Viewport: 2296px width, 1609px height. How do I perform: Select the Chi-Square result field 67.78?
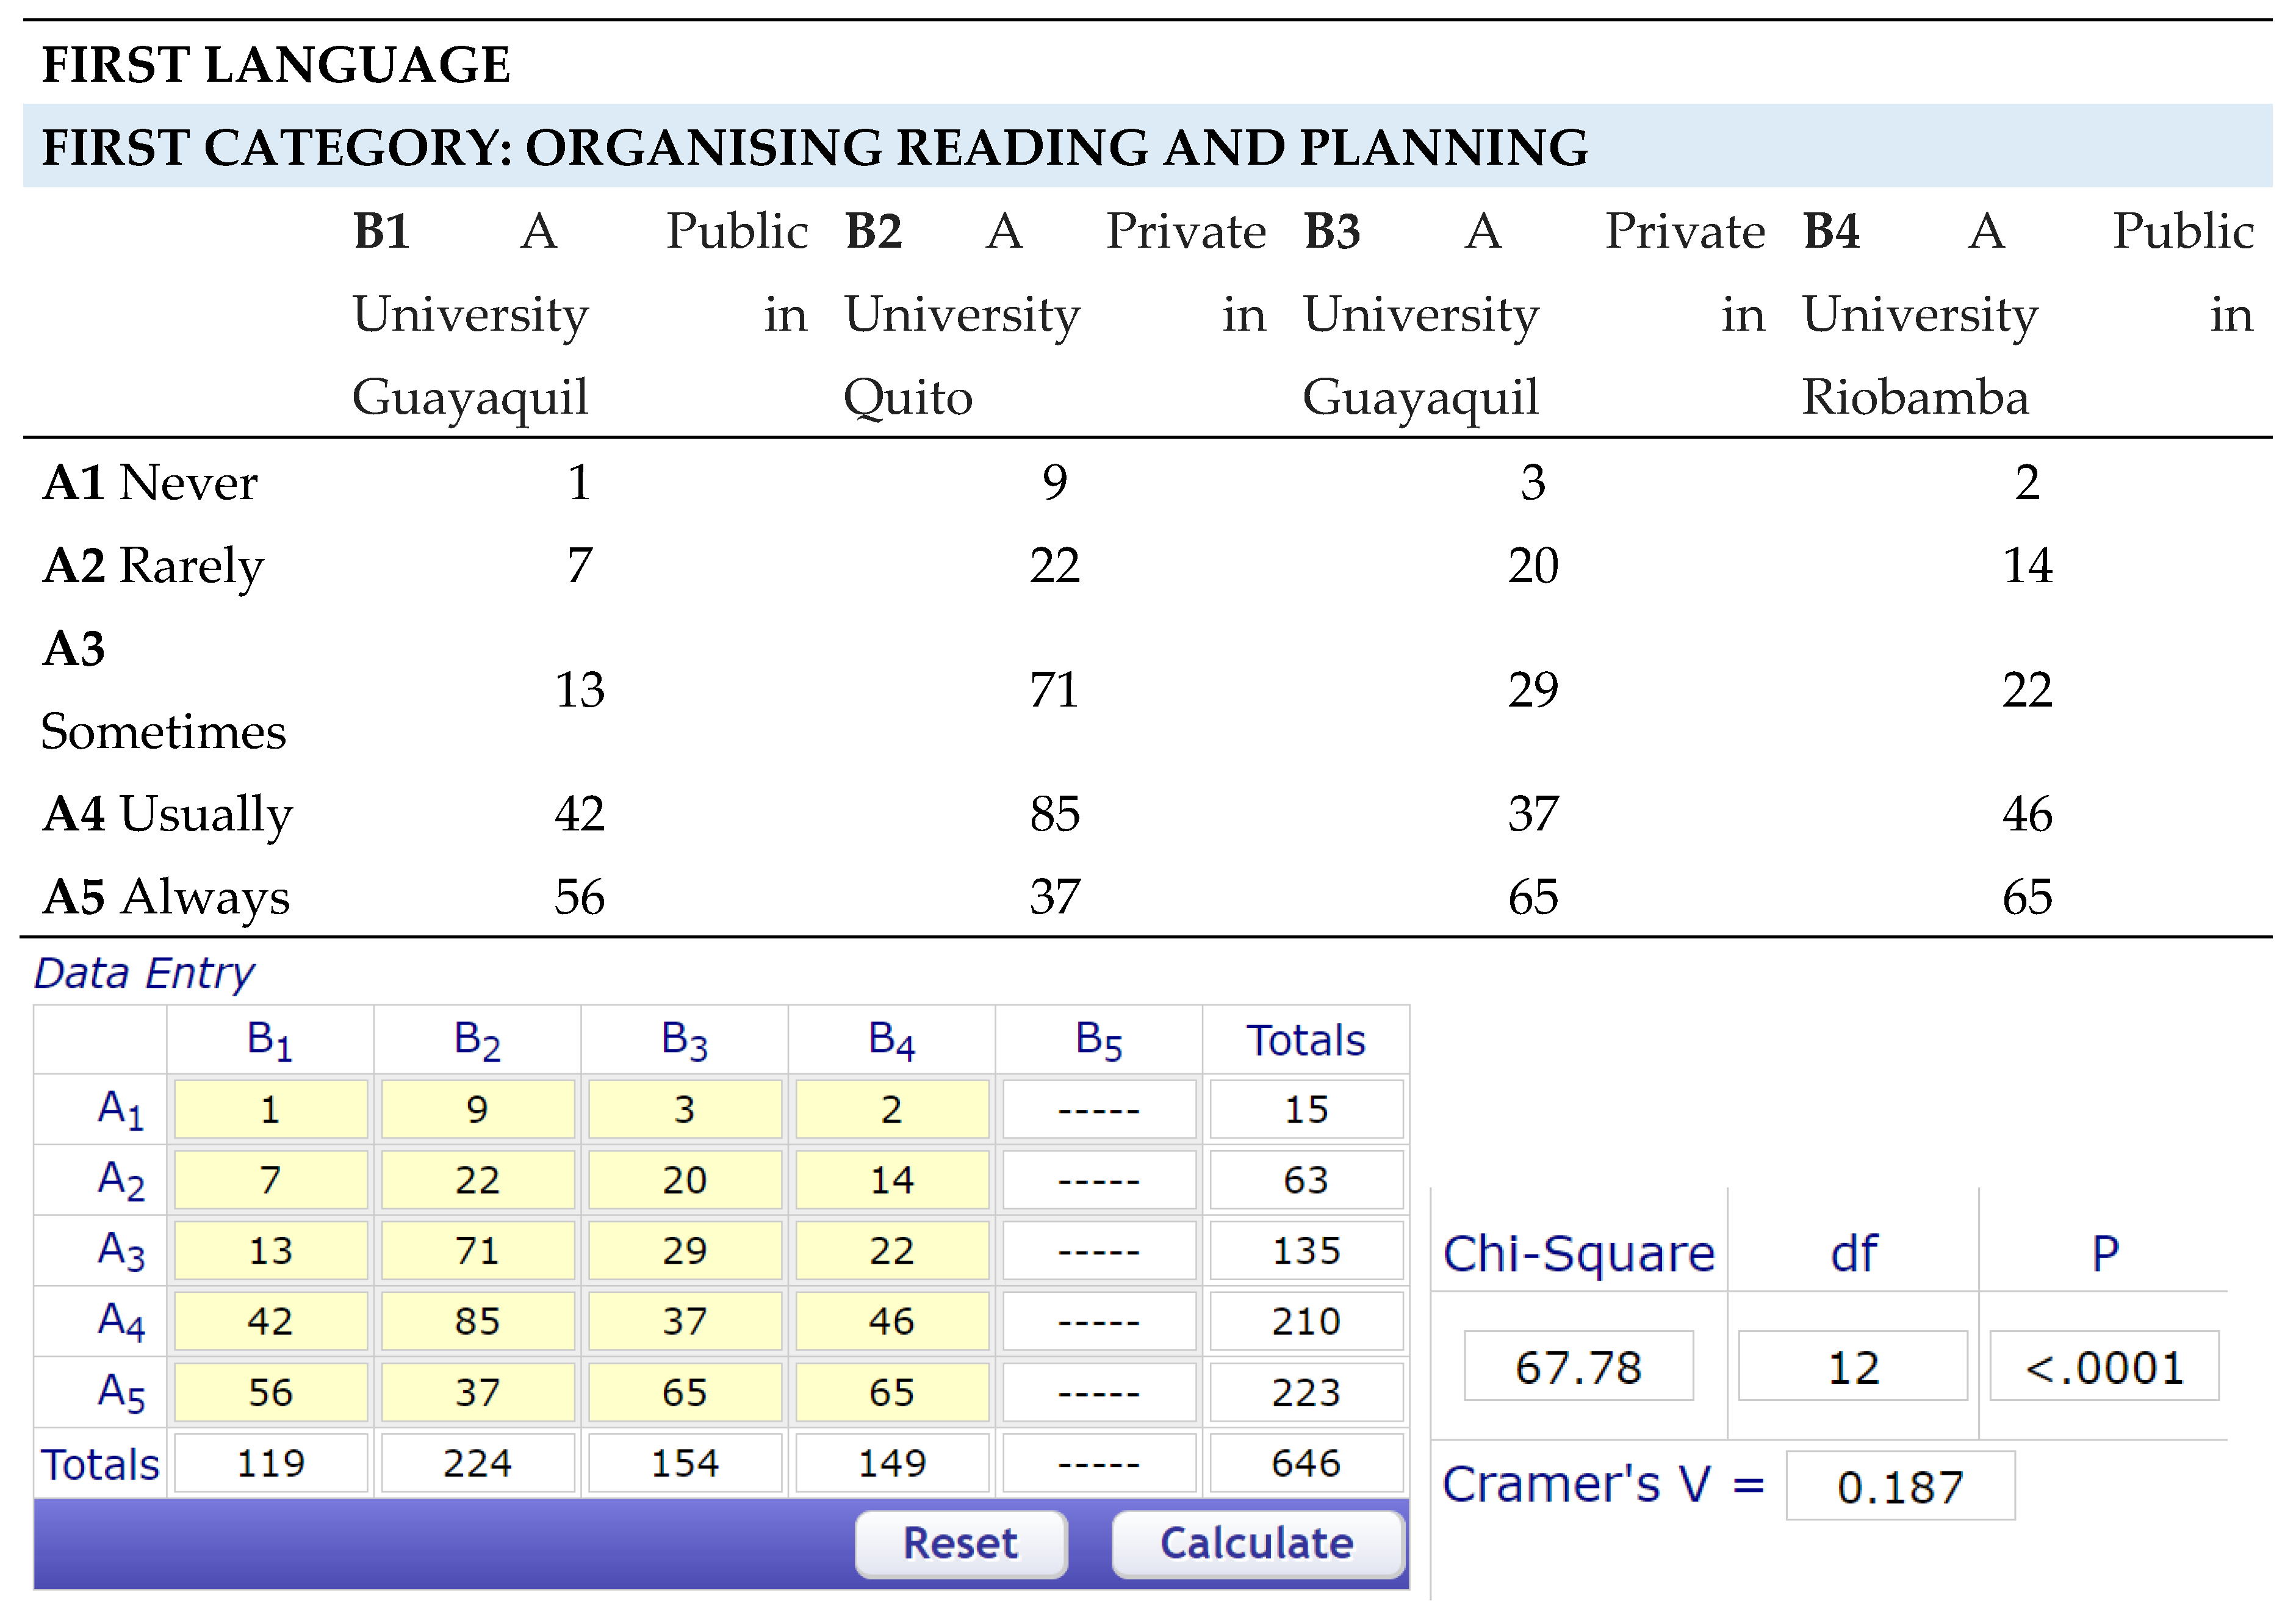[x=1578, y=1366]
